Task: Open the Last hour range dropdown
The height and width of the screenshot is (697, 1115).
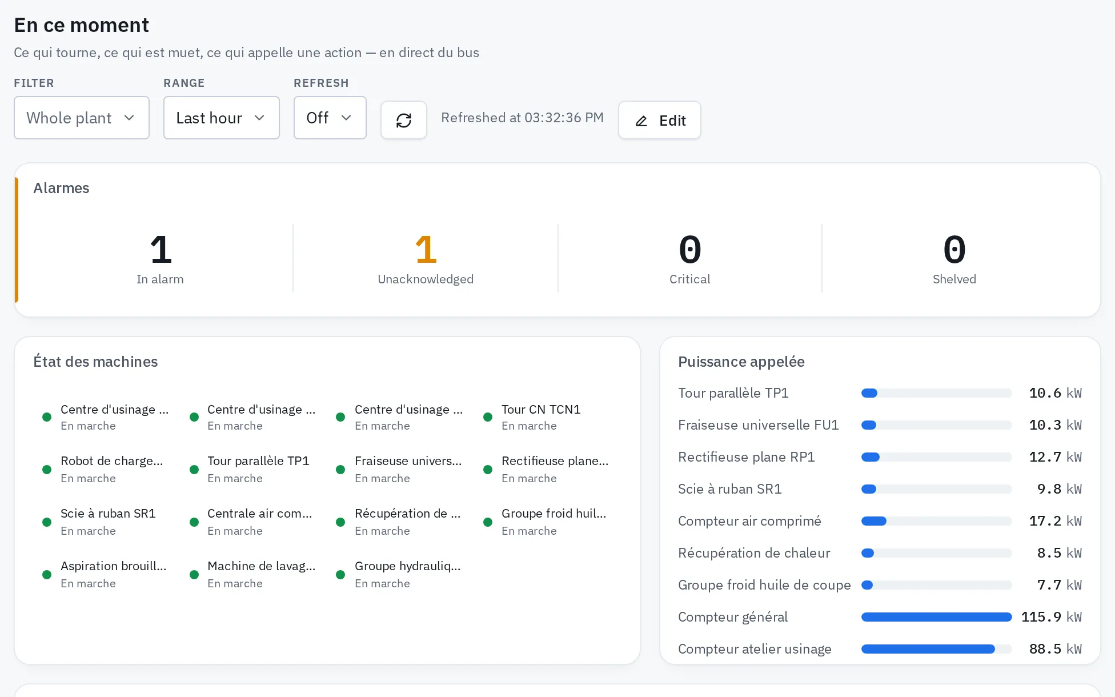Action: point(222,118)
